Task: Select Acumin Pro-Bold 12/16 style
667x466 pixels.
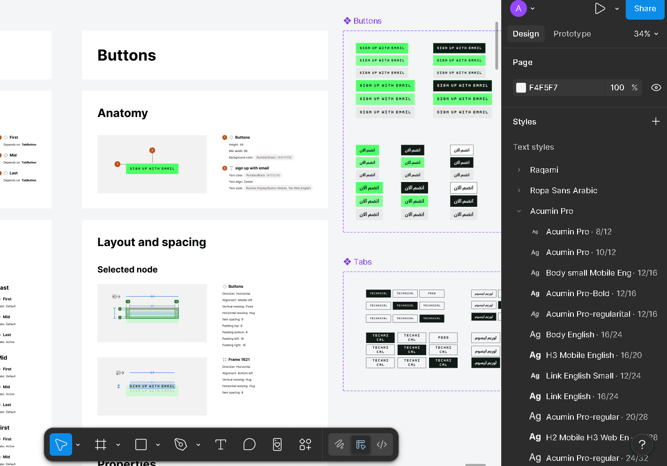Action: [x=584, y=293]
